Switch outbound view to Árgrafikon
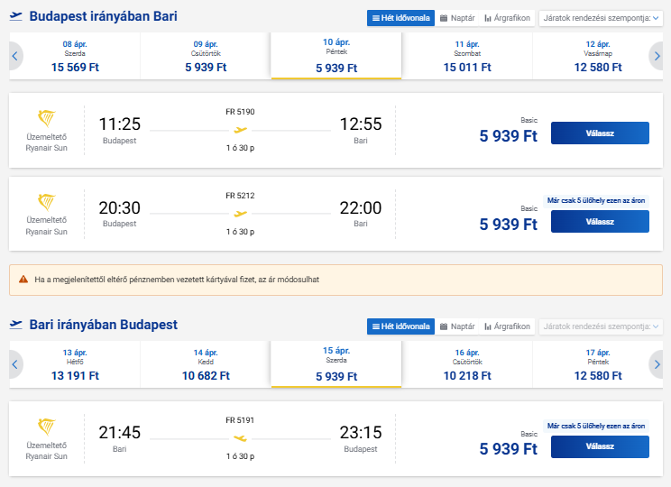This screenshot has height=487, width=671. pyautogui.click(x=508, y=18)
